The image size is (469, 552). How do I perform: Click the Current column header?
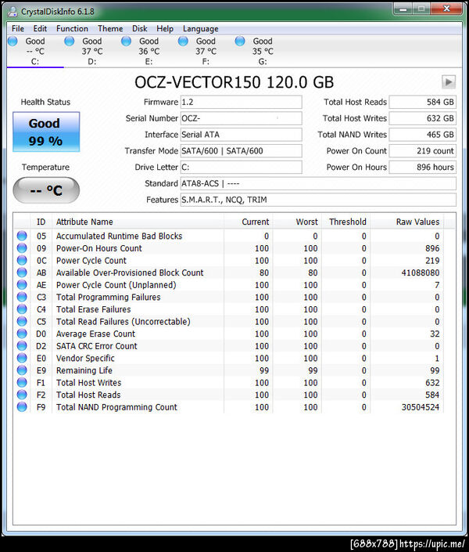[x=249, y=222]
